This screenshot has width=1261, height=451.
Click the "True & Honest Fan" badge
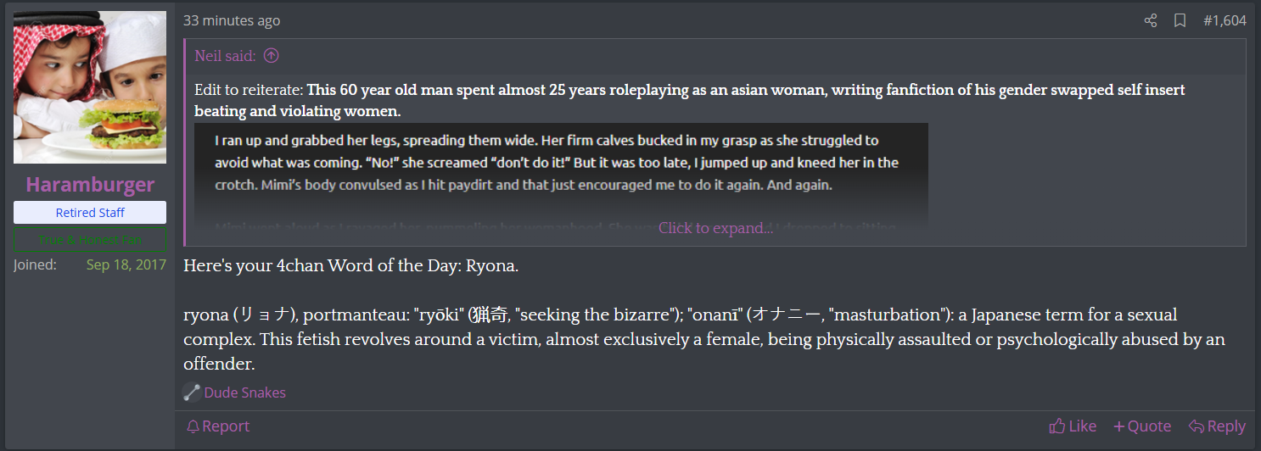click(90, 240)
